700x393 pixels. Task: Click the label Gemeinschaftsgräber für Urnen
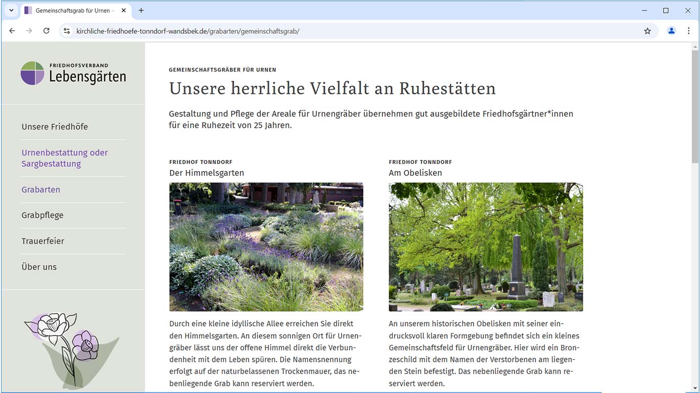[222, 70]
